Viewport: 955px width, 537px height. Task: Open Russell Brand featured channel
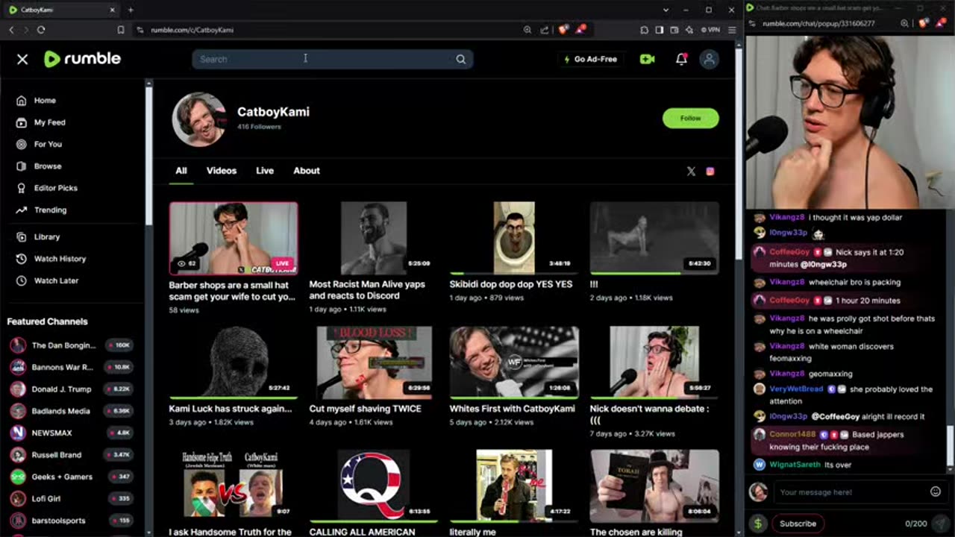click(72, 454)
